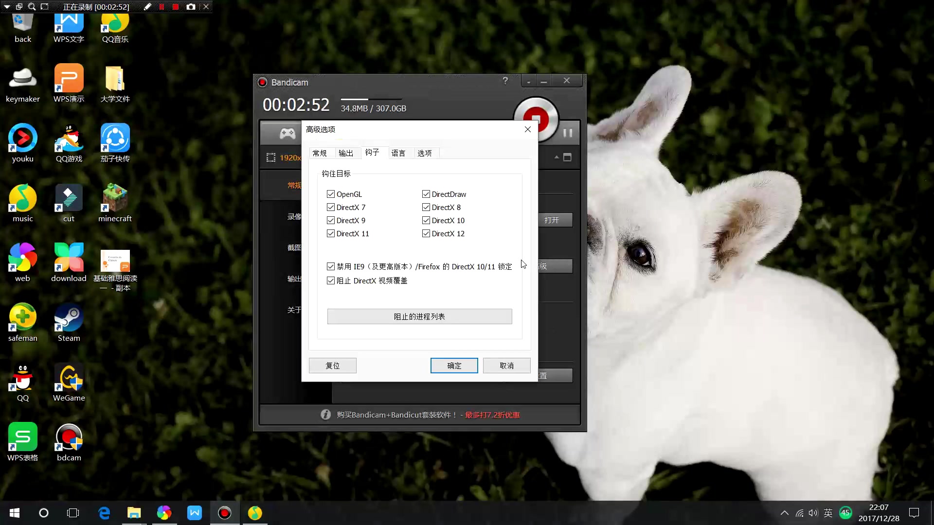The height and width of the screenshot is (525, 934).
Task: Select the minecraft desktop icon
Action: [115, 203]
